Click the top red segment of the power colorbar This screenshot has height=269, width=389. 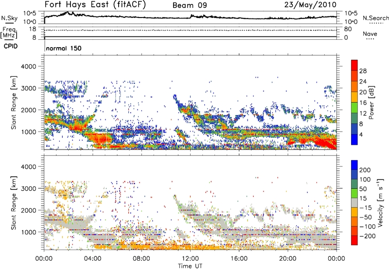pos(354,65)
